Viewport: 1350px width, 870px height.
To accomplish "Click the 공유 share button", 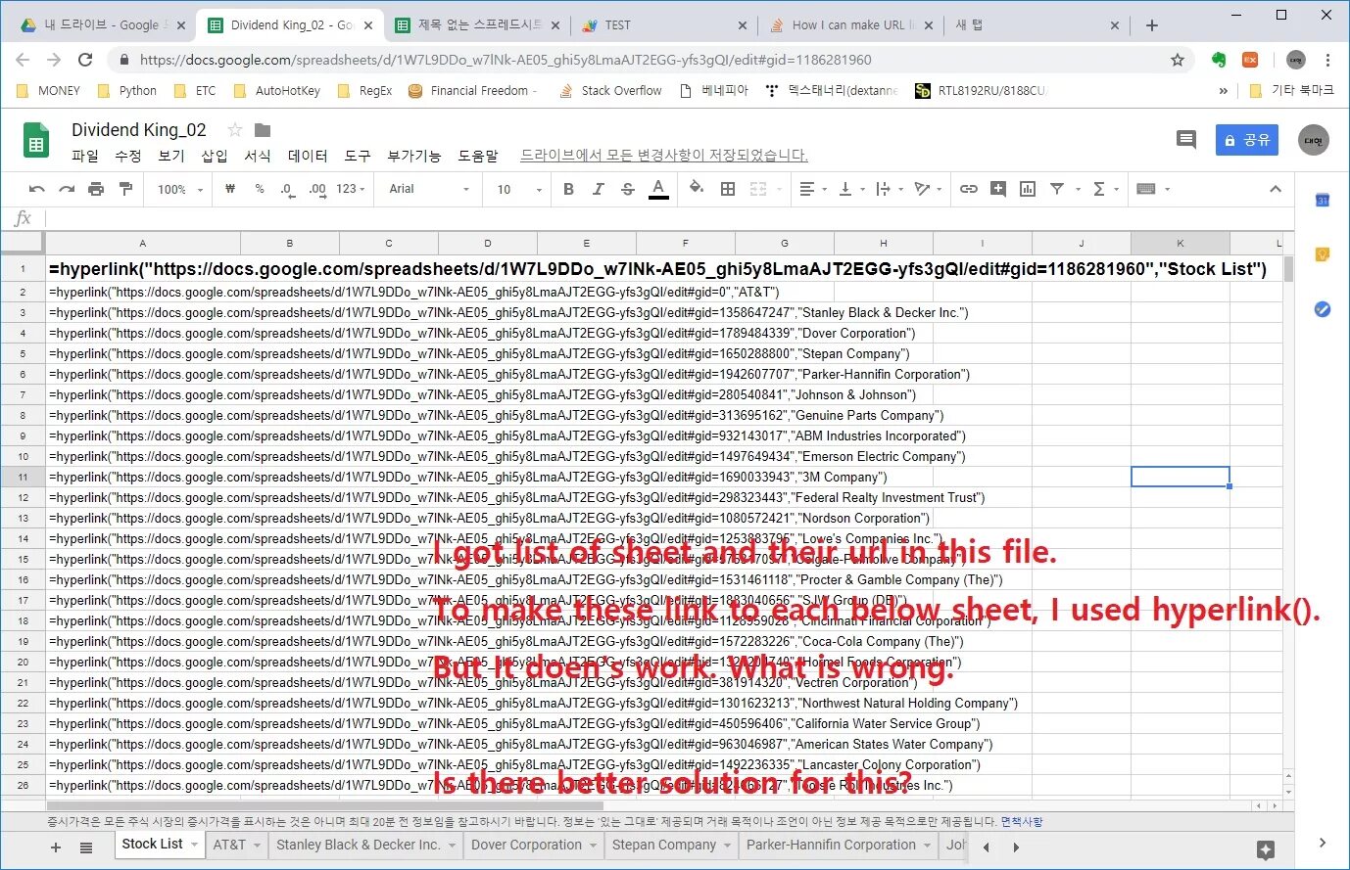I will [1247, 140].
